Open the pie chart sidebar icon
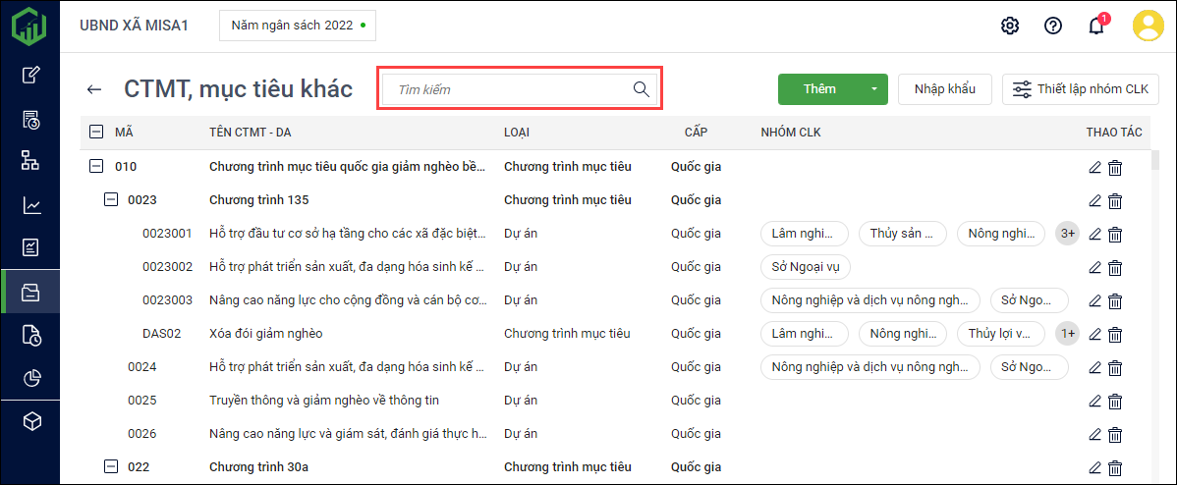The width and height of the screenshot is (1177, 485). point(31,378)
